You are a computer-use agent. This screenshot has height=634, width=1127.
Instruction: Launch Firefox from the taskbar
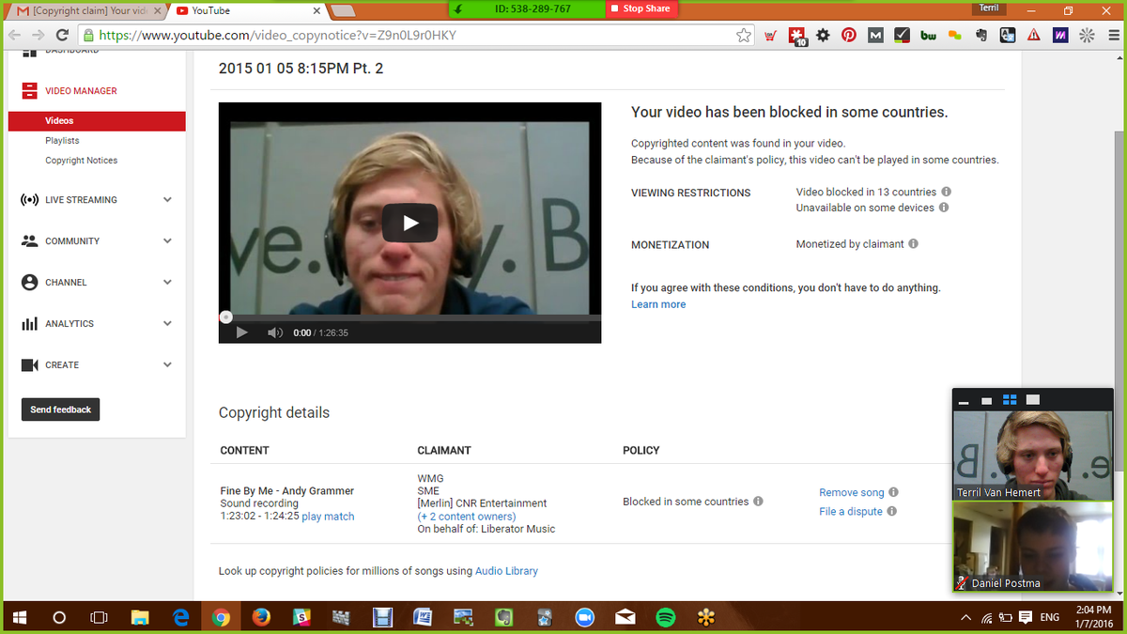(x=261, y=617)
